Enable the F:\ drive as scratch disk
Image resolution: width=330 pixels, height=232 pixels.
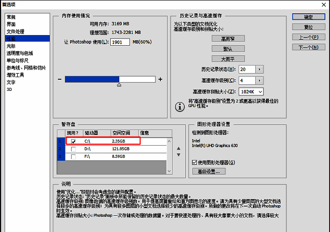point(74,157)
